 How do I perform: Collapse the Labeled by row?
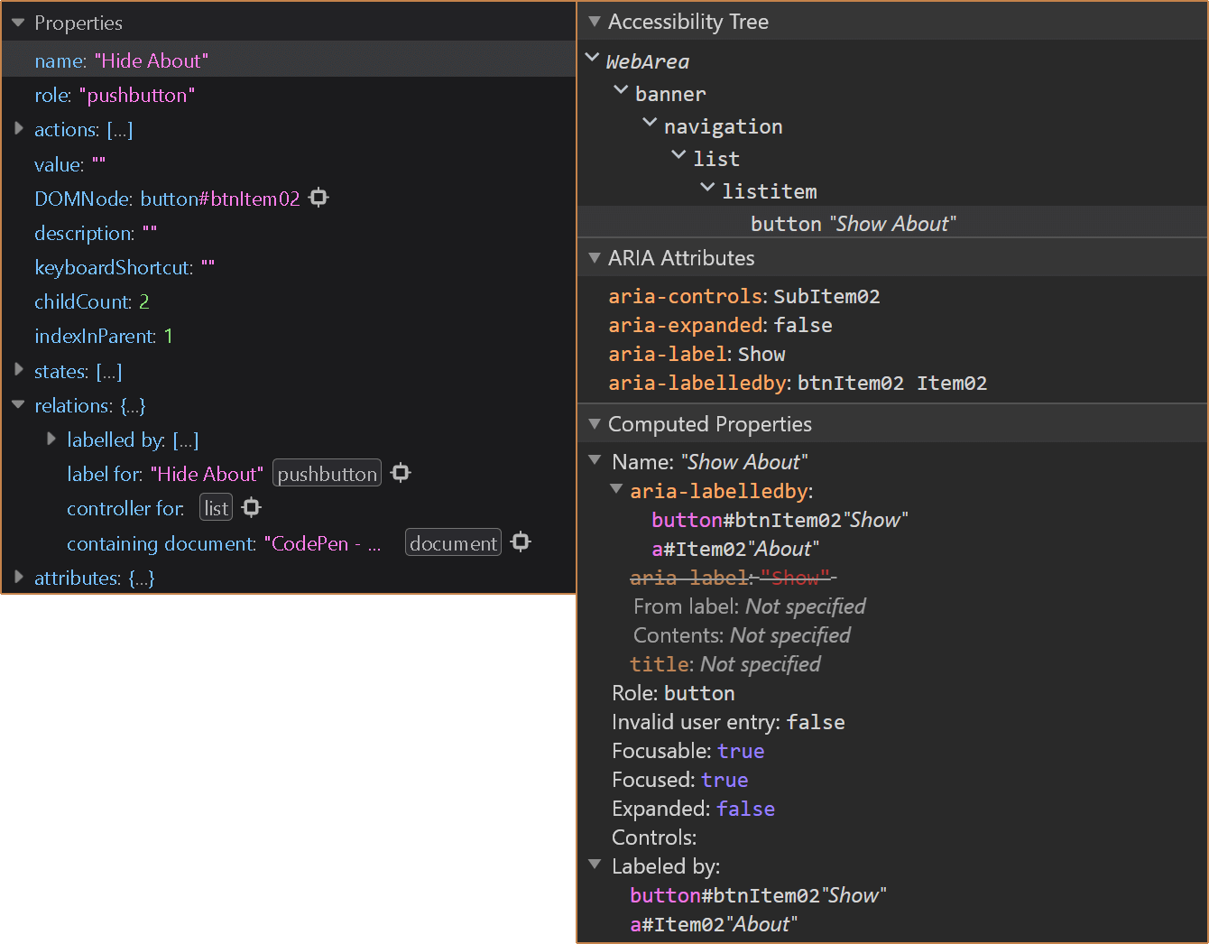point(595,865)
